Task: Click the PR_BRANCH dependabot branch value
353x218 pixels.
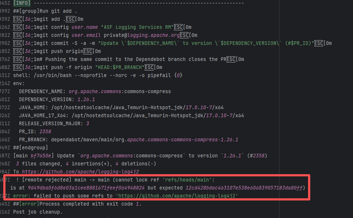Action: tap(144, 139)
